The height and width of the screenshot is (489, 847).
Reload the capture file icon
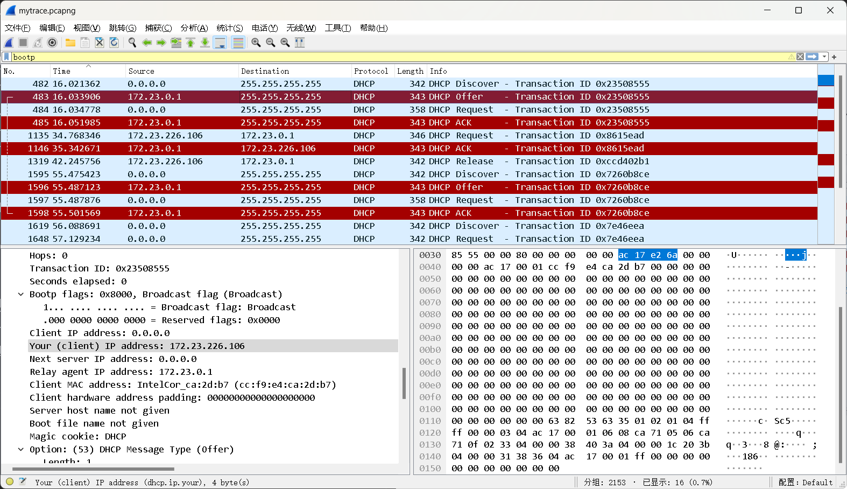pos(114,43)
